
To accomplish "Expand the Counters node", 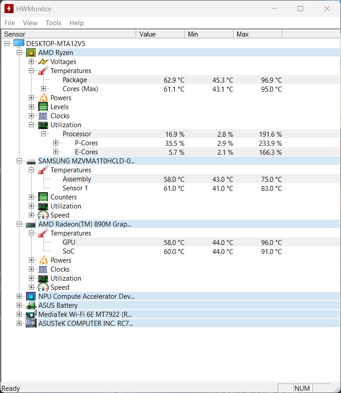I will point(31,197).
